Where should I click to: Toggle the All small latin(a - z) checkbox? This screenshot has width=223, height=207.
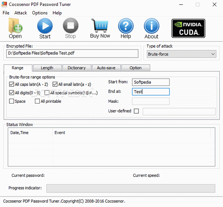(55, 85)
